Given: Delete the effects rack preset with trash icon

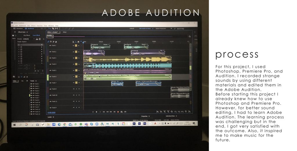Looking at the screenshot, I should point(40,39).
